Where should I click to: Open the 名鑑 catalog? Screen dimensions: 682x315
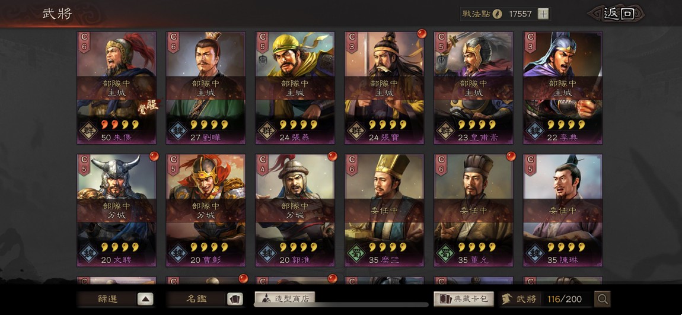pyautogui.click(x=196, y=299)
